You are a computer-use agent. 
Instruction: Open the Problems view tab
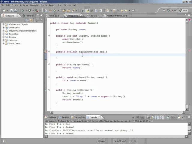(51, 117)
